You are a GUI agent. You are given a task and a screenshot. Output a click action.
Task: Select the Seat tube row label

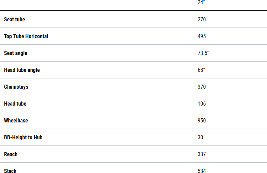pos(14,20)
